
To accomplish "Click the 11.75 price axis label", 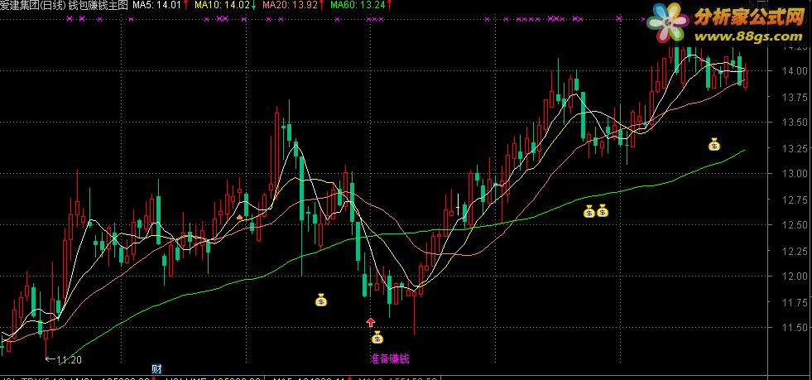I will point(793,302).
